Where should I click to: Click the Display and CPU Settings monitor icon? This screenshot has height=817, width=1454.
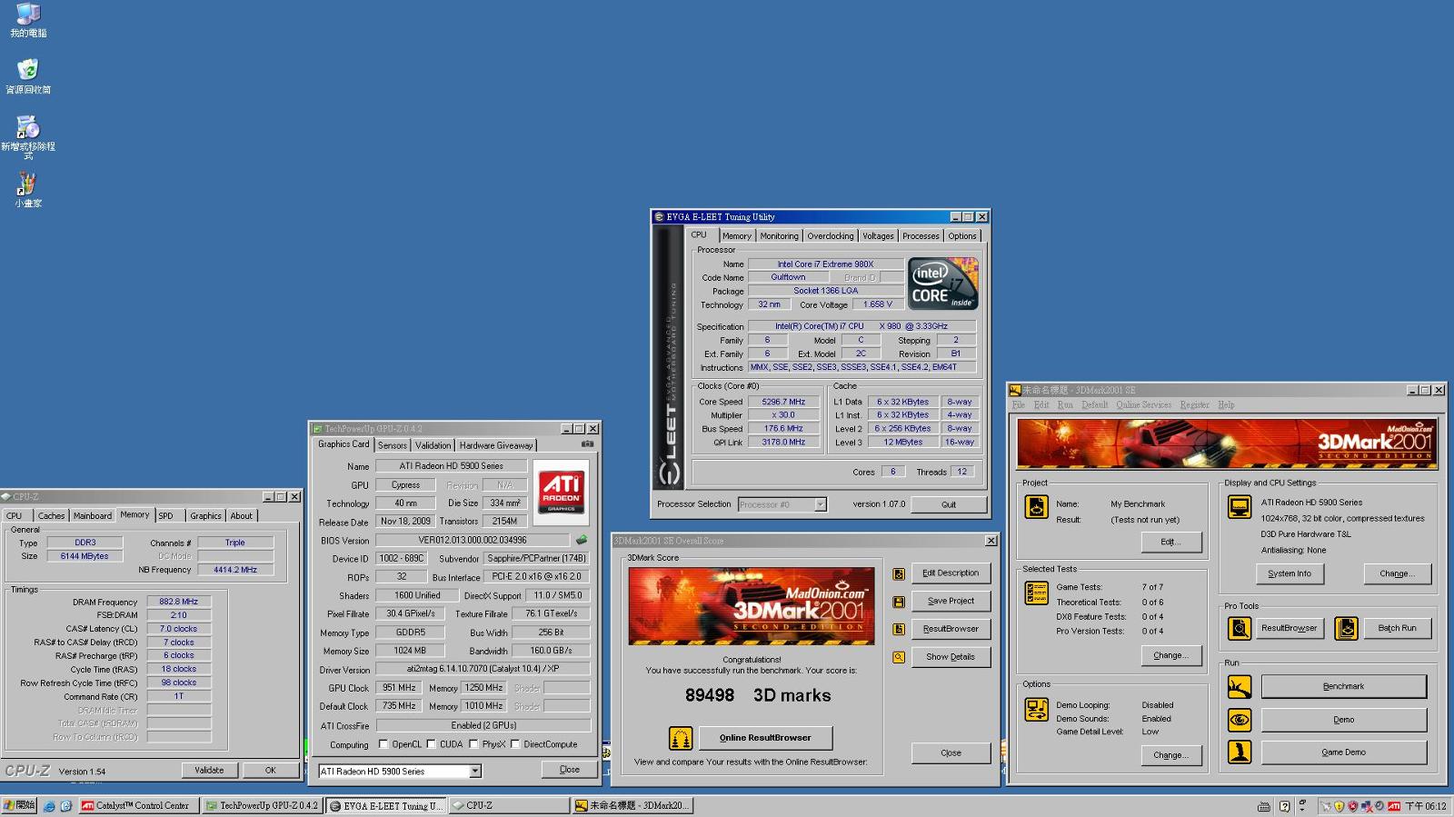point(1240,506)
